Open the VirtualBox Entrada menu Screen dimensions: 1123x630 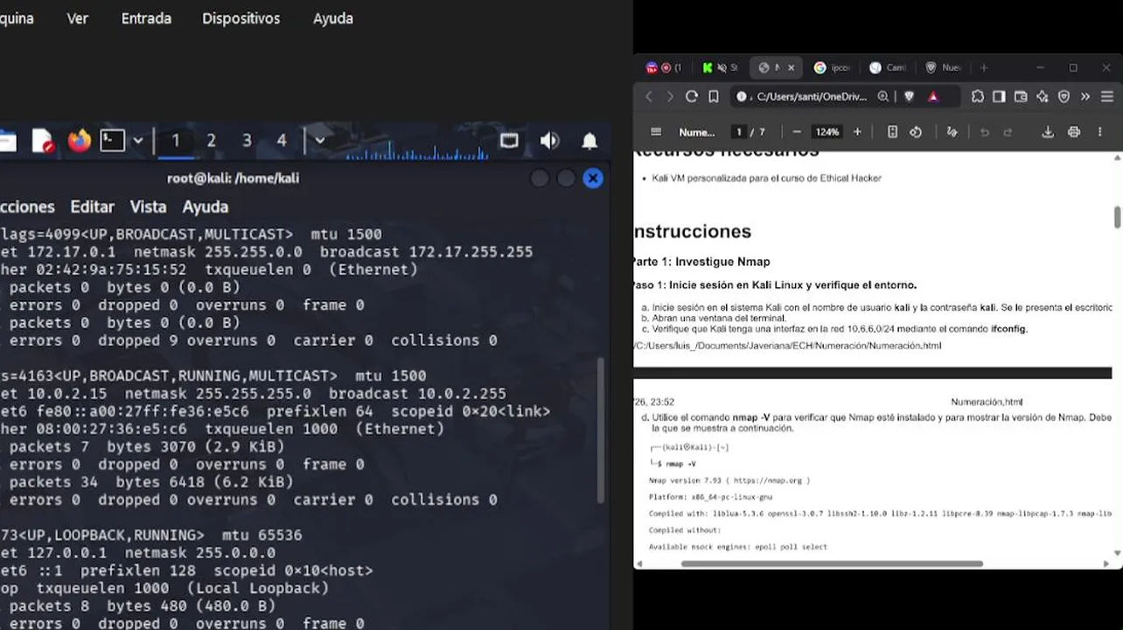146,18
